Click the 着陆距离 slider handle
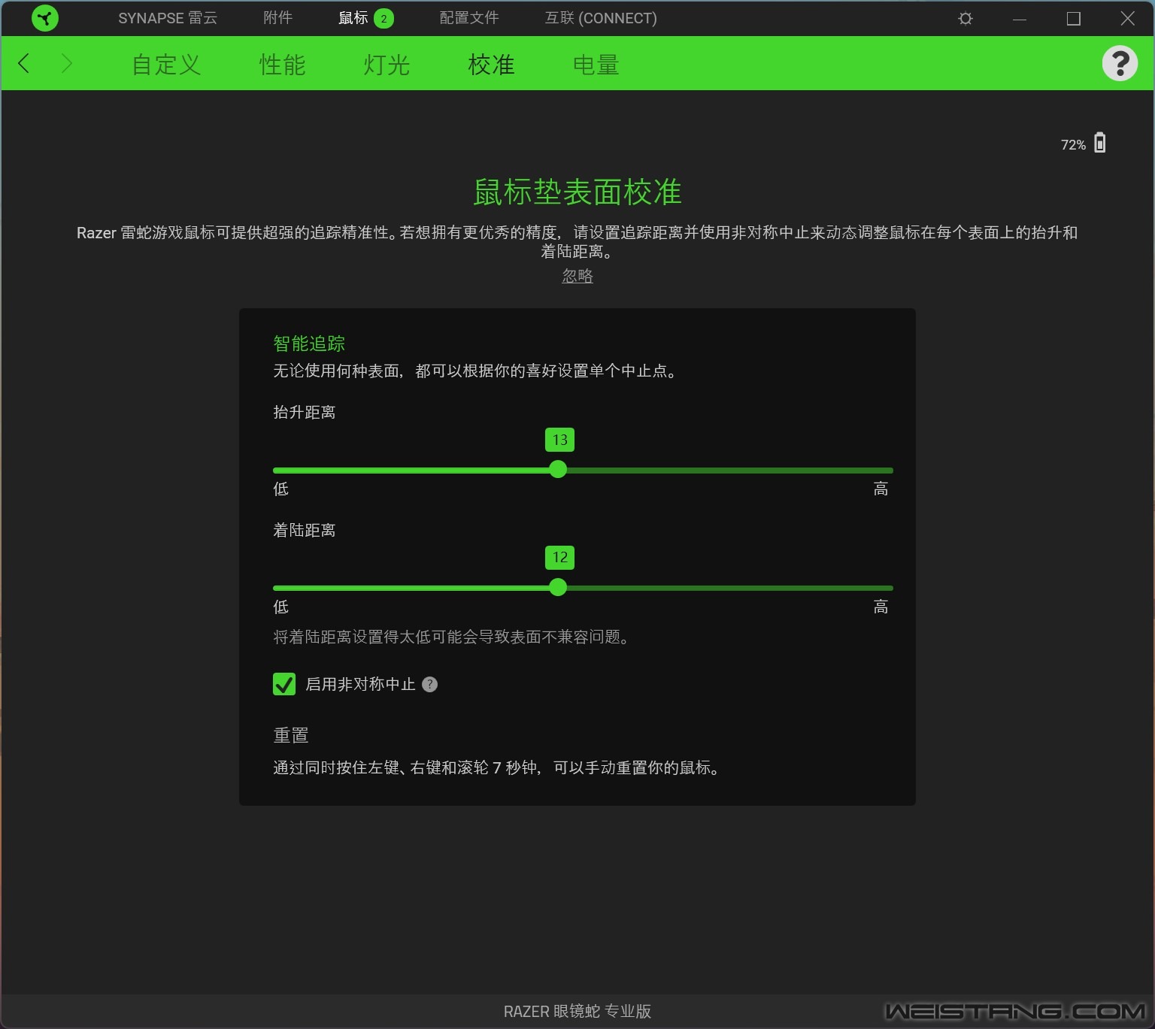The width and height of the screenshot is (1155, 1029). click(558, 587)
